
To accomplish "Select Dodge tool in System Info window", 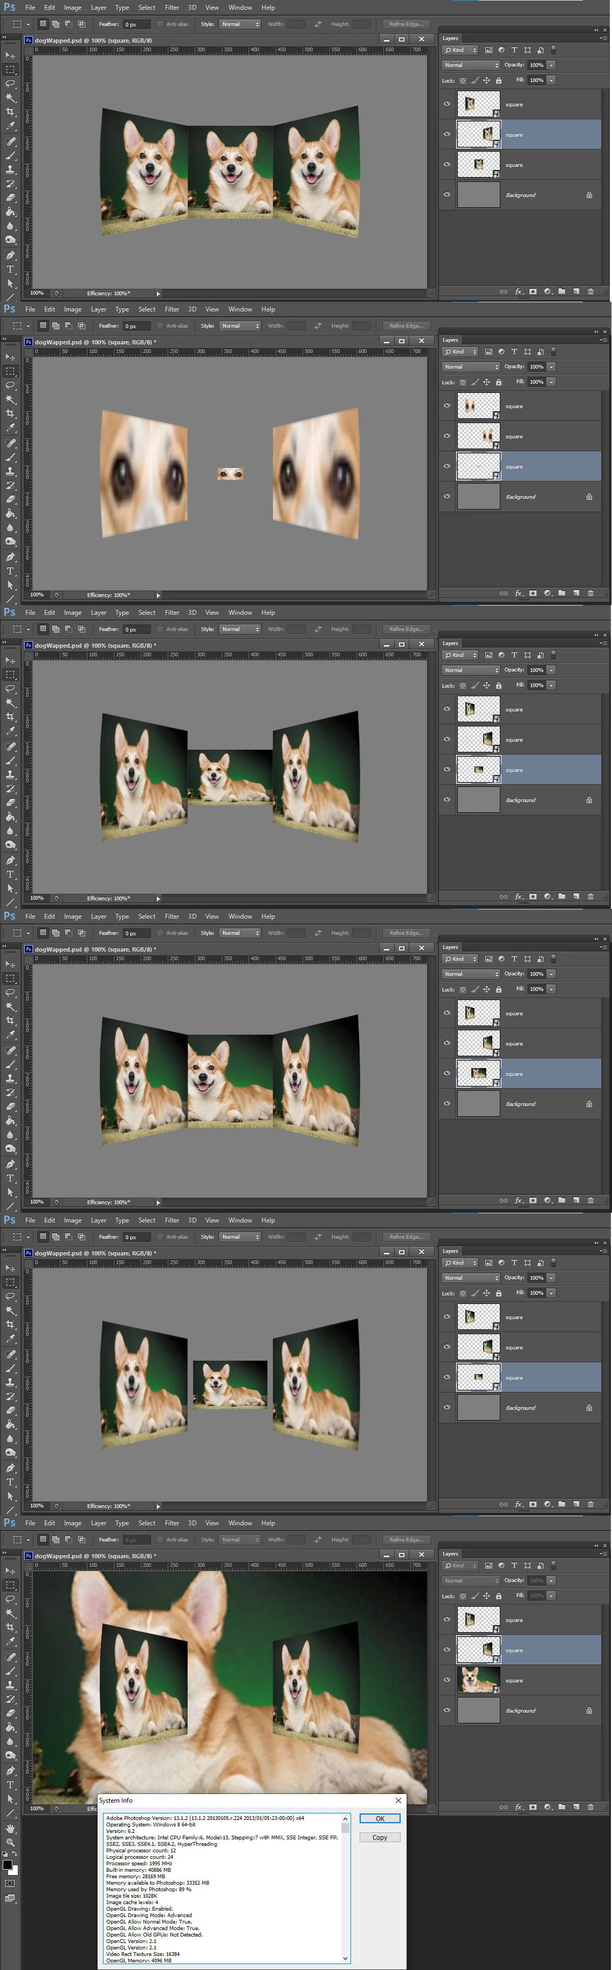I will (x=10, y=1756).
